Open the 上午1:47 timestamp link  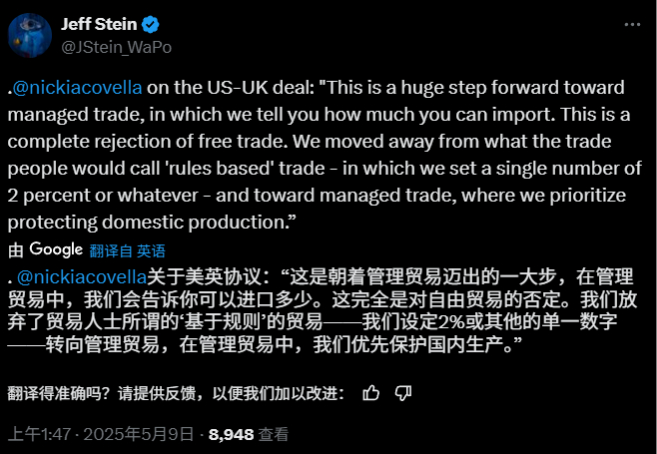pos(35,434)
